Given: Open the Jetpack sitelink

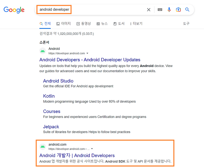Looking at the screenshot, I should click(51, 127).
